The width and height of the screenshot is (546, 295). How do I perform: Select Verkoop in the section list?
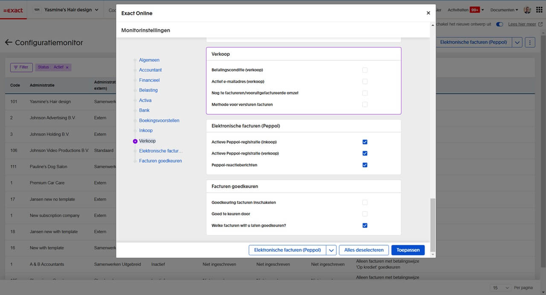click(x=147, y=141)
